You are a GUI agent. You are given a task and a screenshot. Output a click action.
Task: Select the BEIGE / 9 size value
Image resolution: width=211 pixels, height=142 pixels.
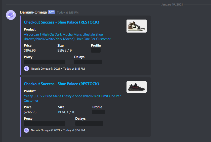65,50
